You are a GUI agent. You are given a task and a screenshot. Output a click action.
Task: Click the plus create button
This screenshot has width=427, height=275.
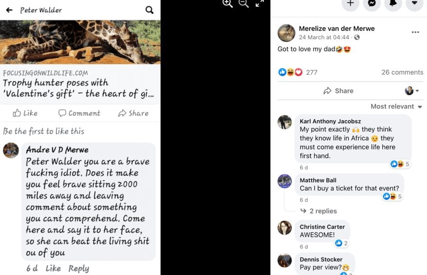click(350, 4)
